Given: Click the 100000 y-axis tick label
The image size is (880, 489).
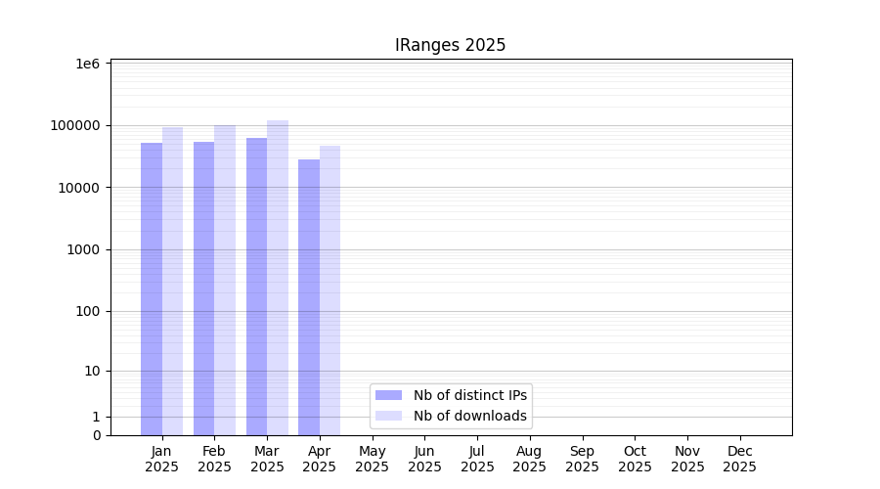Looking at the screenshot, I should tap(75, 125).
